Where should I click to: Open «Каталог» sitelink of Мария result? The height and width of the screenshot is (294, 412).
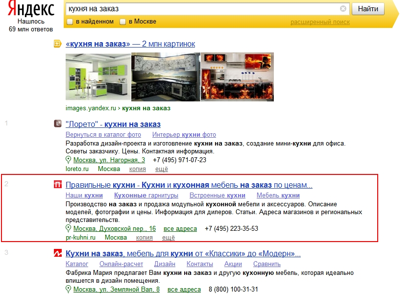[77, 264]
